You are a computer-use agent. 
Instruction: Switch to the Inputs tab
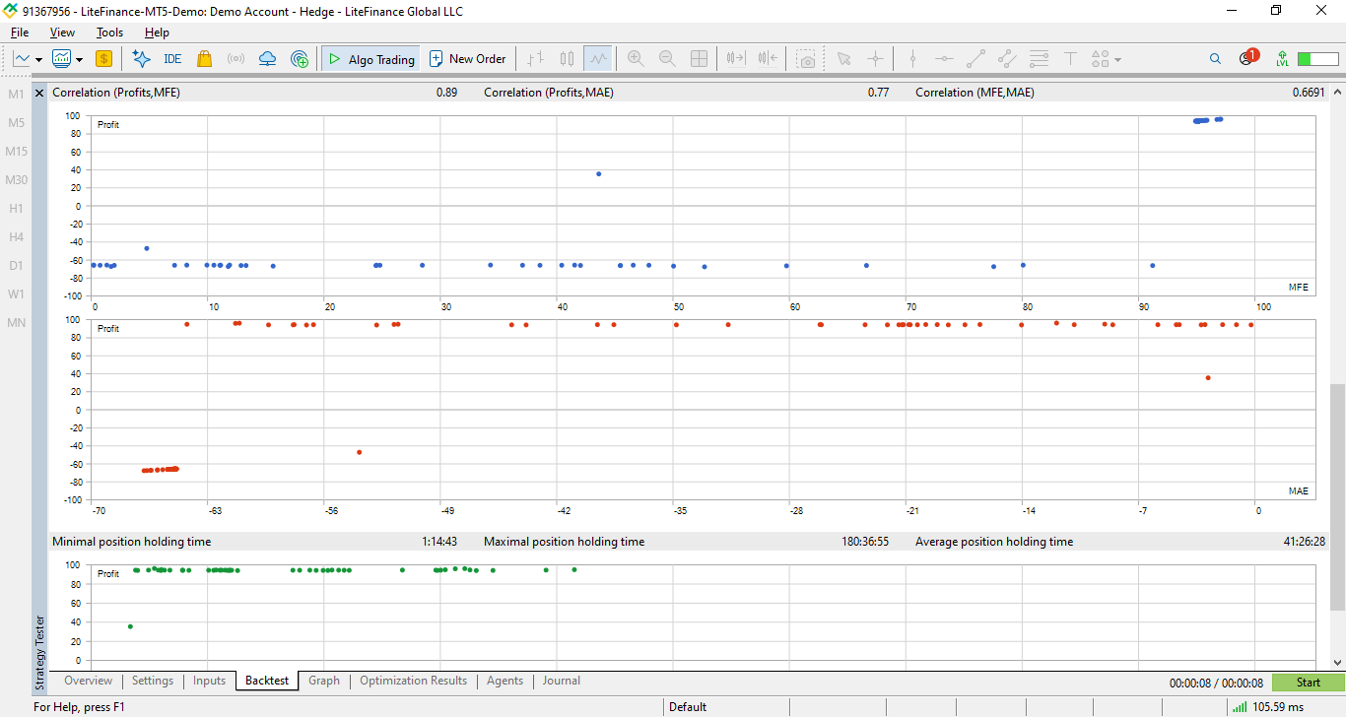209,681
